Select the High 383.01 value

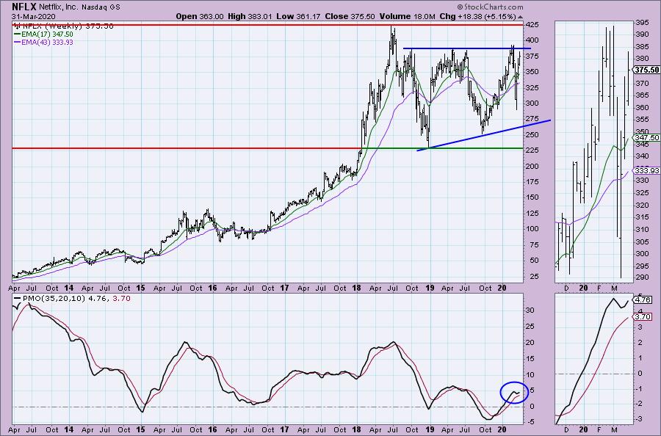(x=250, y=16)
